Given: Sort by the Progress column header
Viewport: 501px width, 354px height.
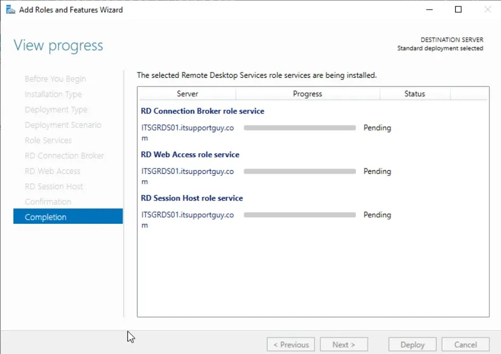Looking at the screenshot, I should pyautogui.click(x=308, y=94).
